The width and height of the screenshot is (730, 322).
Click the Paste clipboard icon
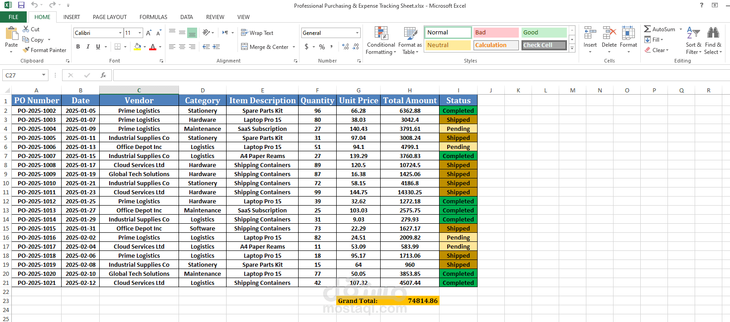[11, 34]
